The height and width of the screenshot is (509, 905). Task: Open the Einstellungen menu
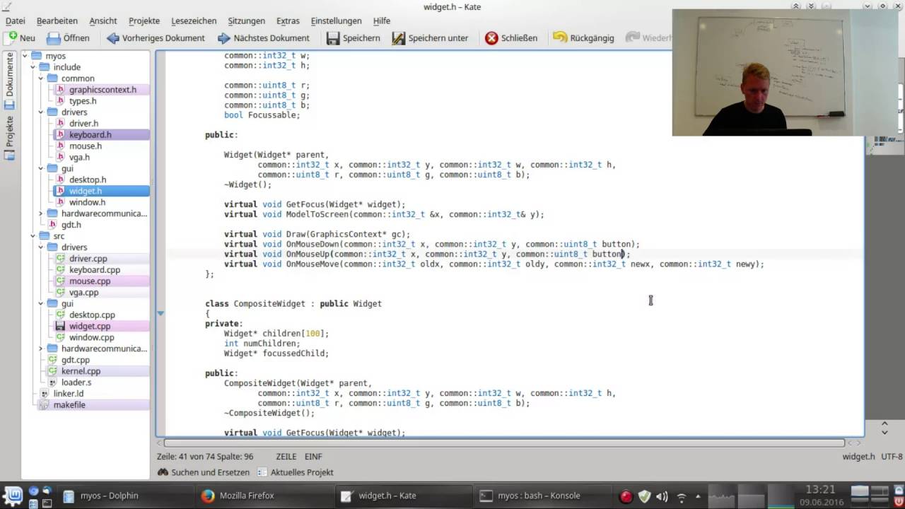(x=336, y=21)
